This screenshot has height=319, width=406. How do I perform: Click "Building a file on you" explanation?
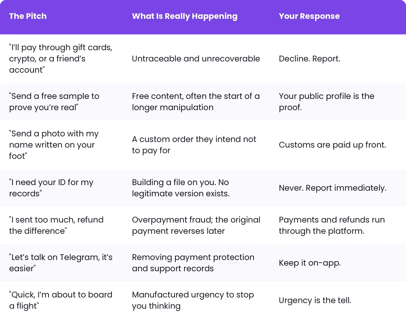pyautogui.click(x=181, y=188)
